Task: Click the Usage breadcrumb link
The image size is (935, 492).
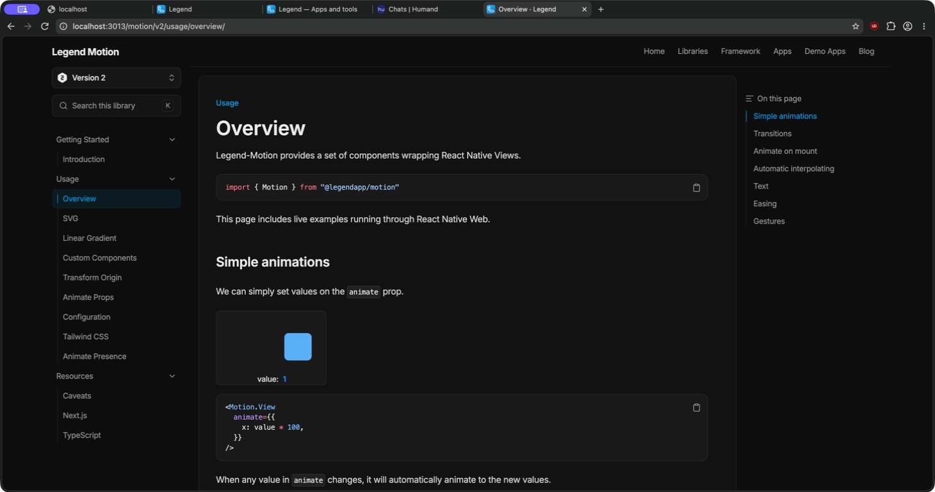Action: pos(227,102)
